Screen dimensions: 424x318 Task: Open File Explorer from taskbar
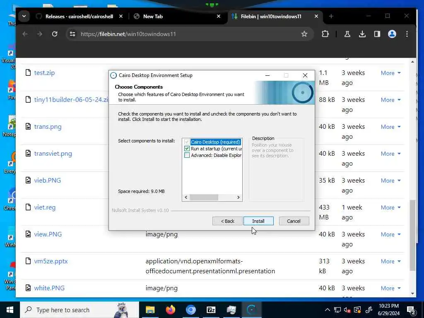pos(150,310)
